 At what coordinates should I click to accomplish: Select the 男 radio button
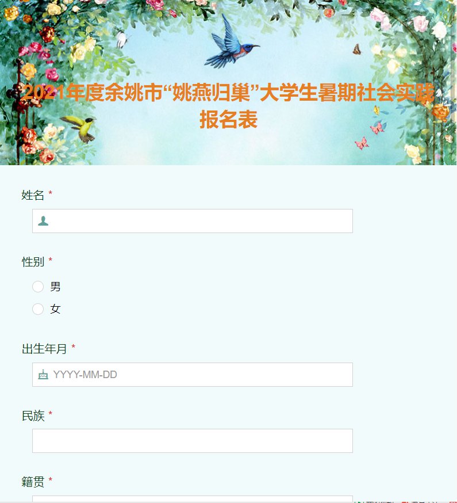[x=38, y=287]
